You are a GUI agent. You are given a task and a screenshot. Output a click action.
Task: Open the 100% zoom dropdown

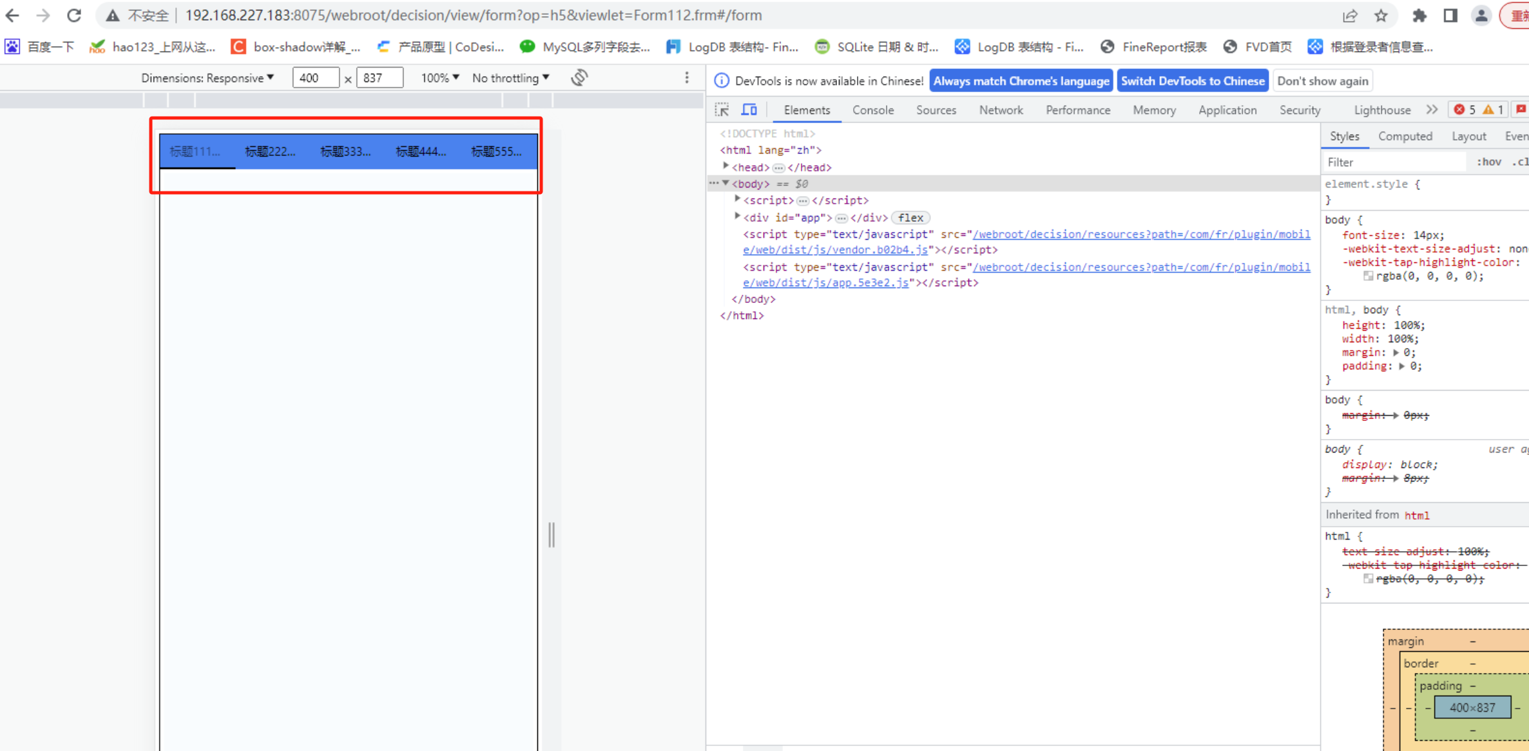coord(440,78)
